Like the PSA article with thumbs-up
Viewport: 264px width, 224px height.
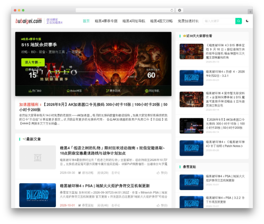coord(162,205)
